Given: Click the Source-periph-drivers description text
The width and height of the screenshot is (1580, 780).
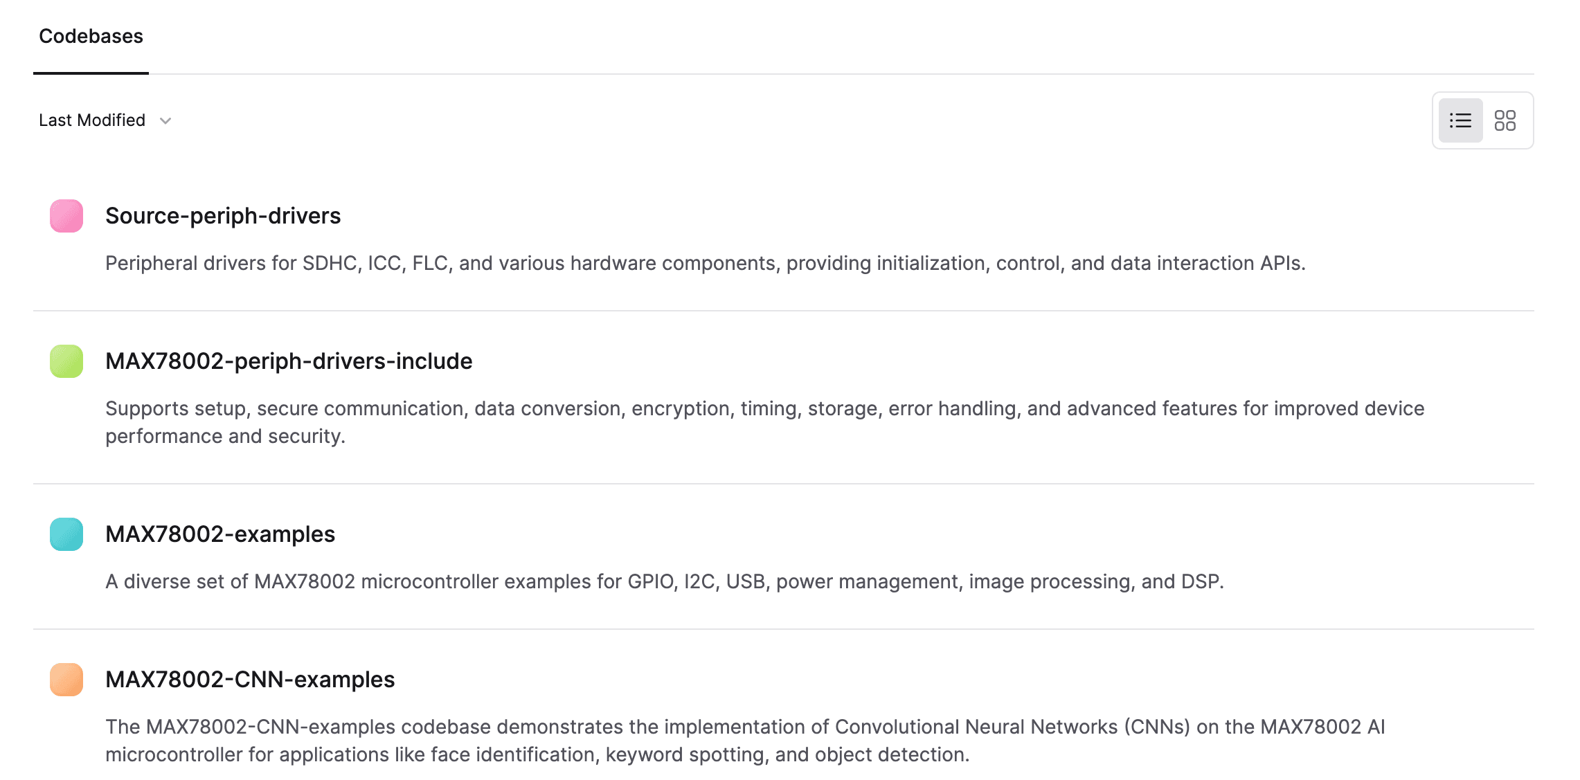Looking at the screenshot, I should [x=706, y=264].
